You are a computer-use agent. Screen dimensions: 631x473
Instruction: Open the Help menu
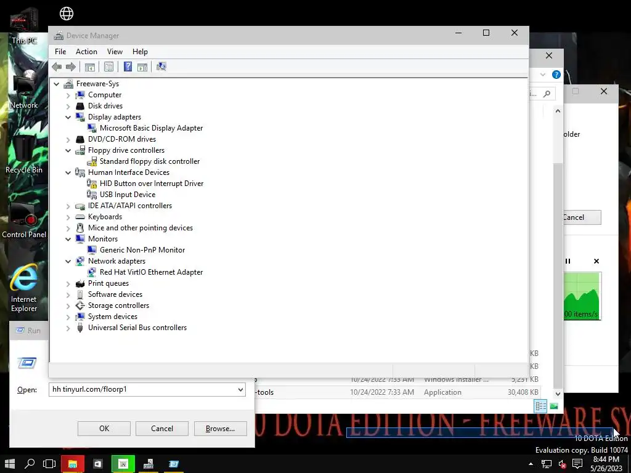coord(140,52)
